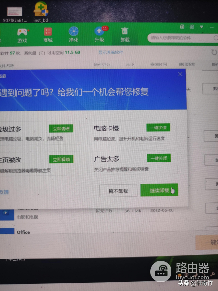Click the uninstall search input field
This screenshot has width=218, height=291.
(x=183, y=38)
